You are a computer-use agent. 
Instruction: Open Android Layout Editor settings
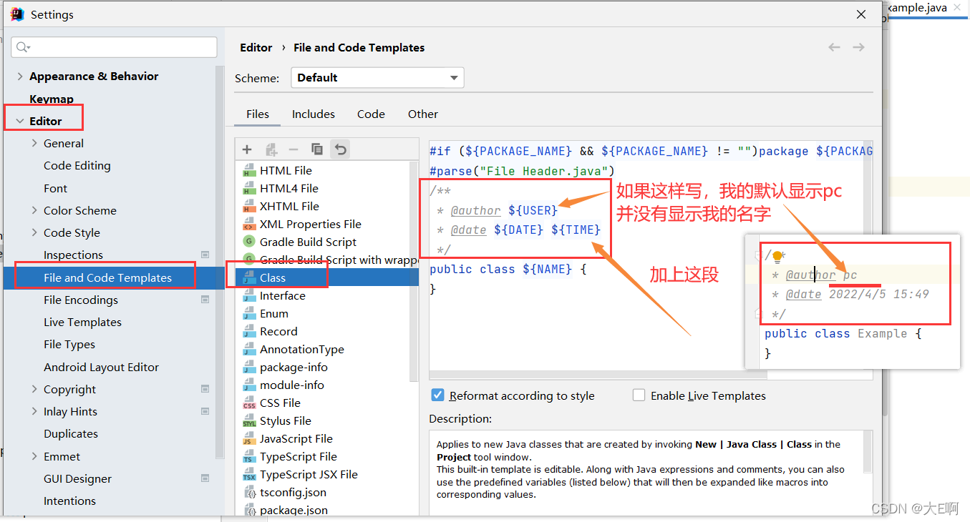(101, 367)
